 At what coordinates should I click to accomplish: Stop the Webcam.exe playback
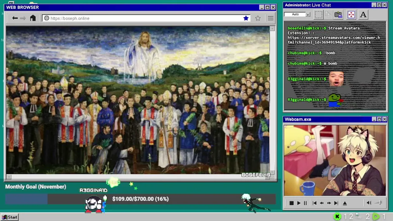(x=292, y=203)
